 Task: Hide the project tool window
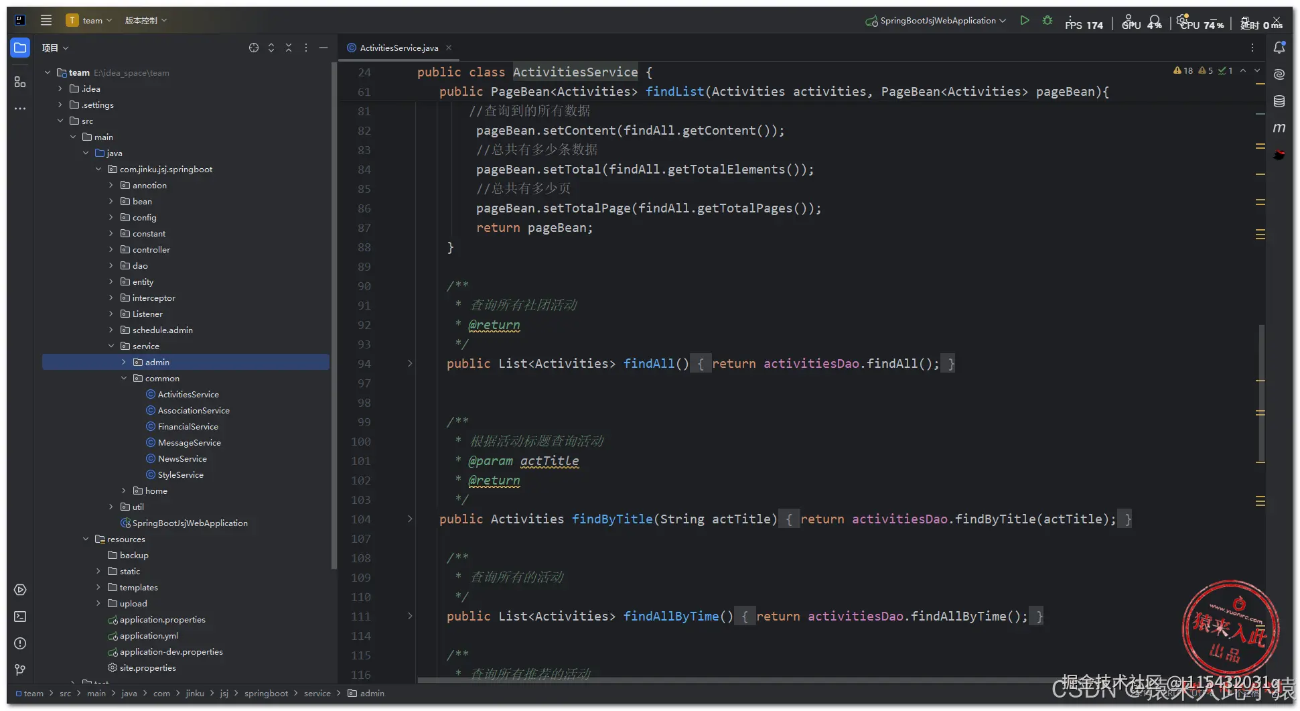tap(323, 48)
